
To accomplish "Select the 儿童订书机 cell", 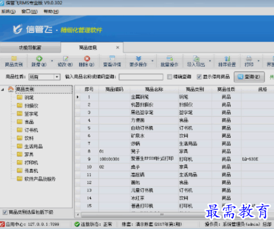I will [x=154, y=190].
